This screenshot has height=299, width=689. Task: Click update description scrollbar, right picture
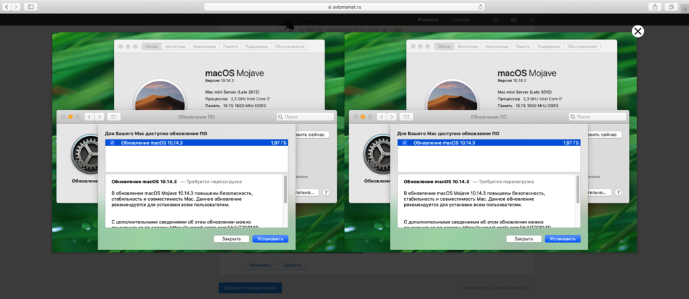coord(578,190)
